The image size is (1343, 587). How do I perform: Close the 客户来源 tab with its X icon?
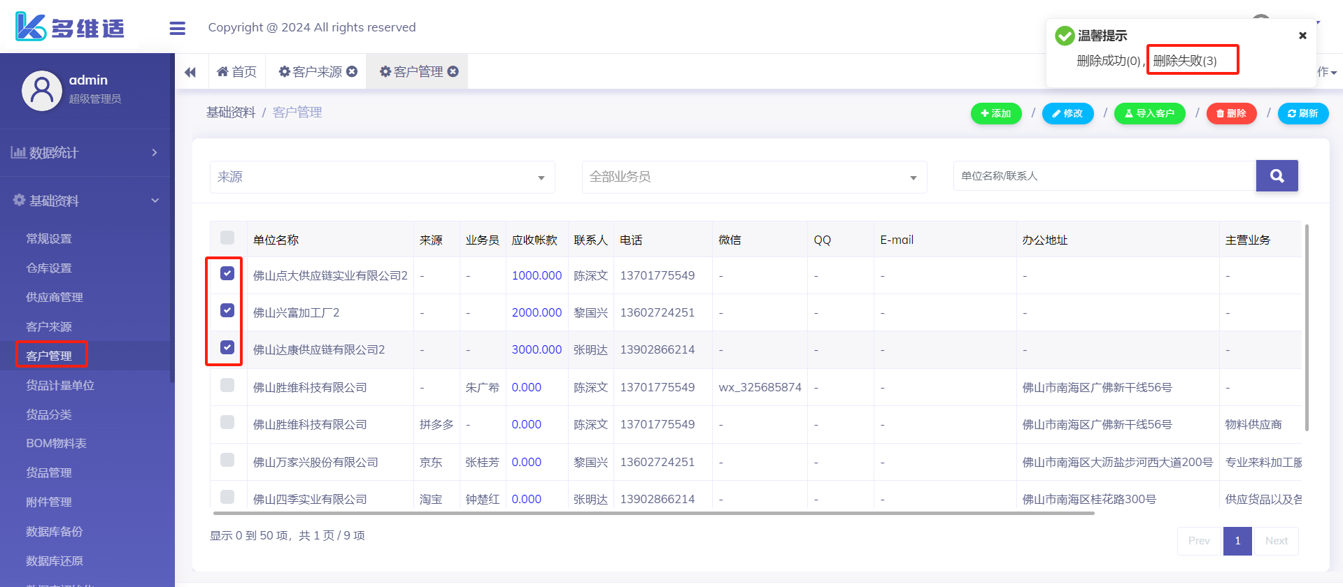(352, 71)
